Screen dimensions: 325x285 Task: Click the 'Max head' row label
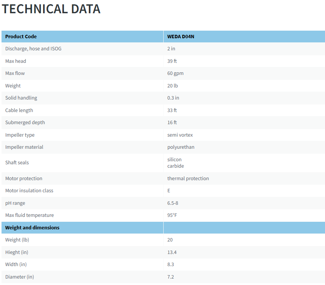pyautogui.click(x=15, y=61)
